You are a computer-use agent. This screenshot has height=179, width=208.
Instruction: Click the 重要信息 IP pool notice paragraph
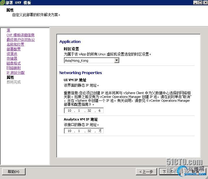click(x=128, y=98)
